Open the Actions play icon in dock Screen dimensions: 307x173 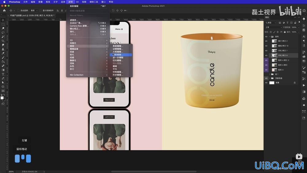coord(304,85)
